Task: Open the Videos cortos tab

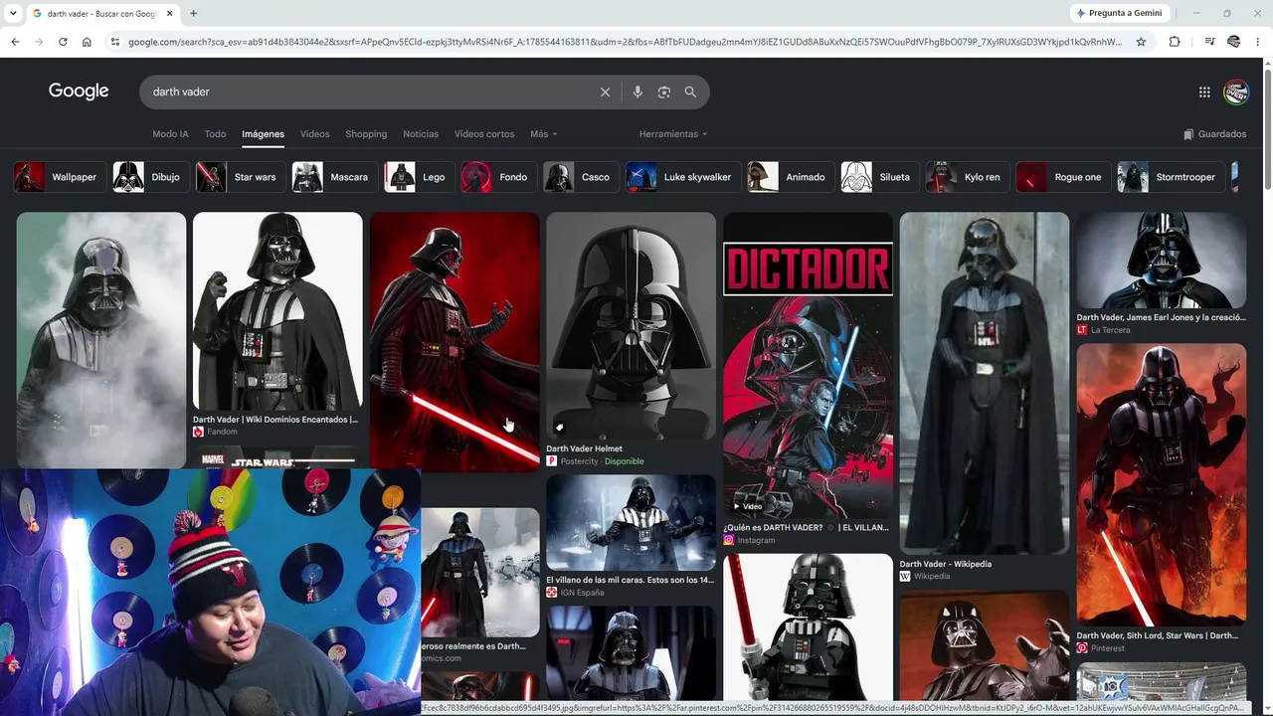Action: point(484,134)
